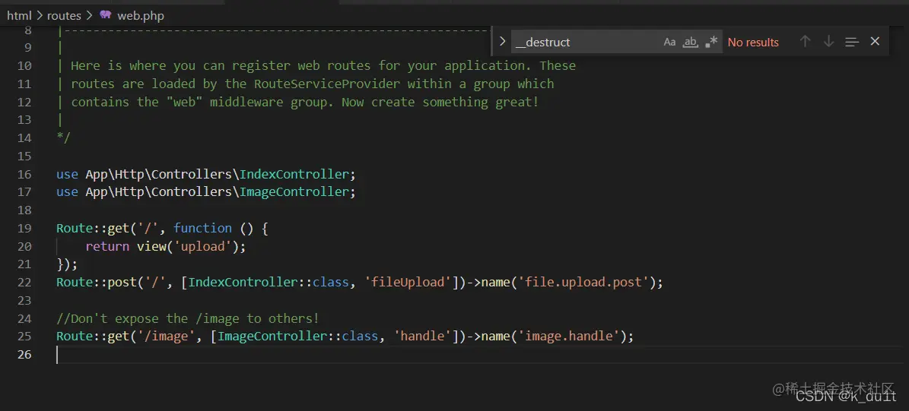Click the No results label
This screenshot has width=909, height=411.
753,43
